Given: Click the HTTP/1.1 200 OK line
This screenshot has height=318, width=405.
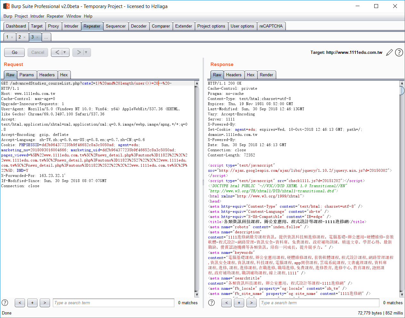Looking at the screenshot, I should coord(225,83).
